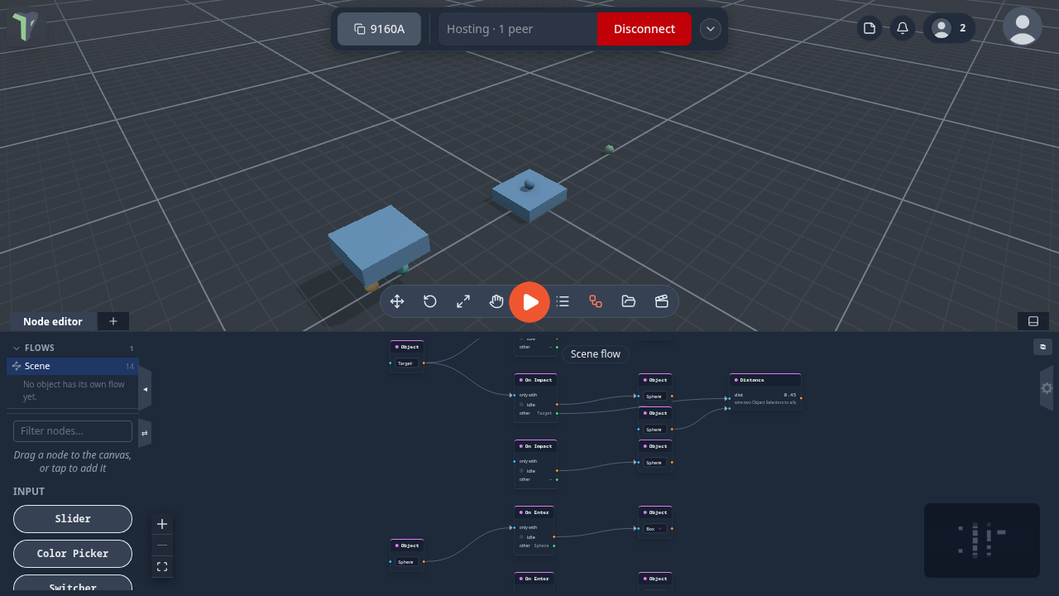The height and width of the screenshot is (596, 1059).
Task: Open the document notes icon in header
Action: (x=869, y=28)
